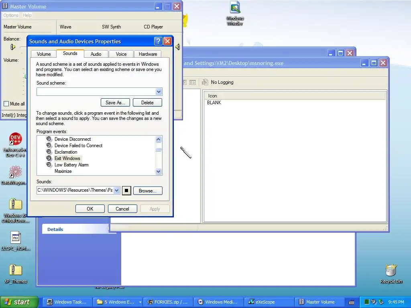The width and height of the screenshot is (411, 308).
Task: Click speaker icon next to Device Failed to Connect
Action: coord(49,145)
